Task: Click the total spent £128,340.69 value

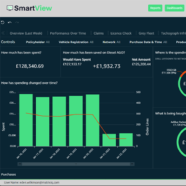Action: [x=30, y=66]
